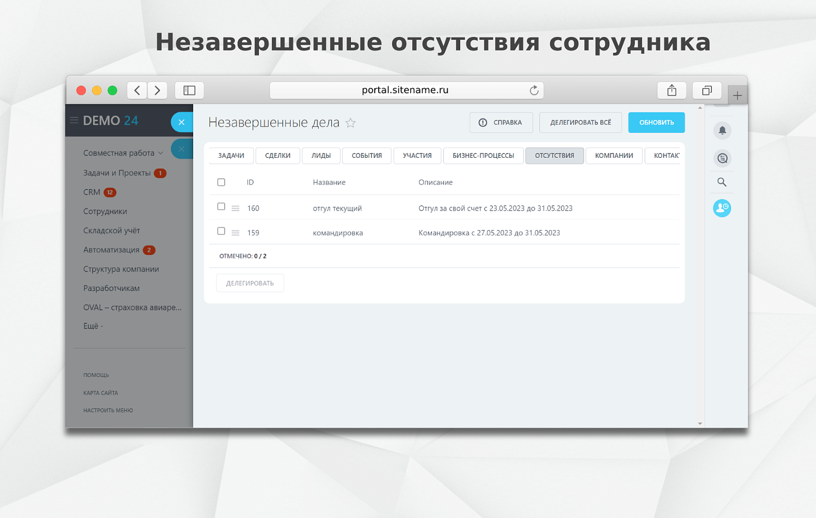The width and height of the screenshot is (816, 518).
Task: Click the hamburger menu next to DEMO 24
Action: click(x=73, y=120)
